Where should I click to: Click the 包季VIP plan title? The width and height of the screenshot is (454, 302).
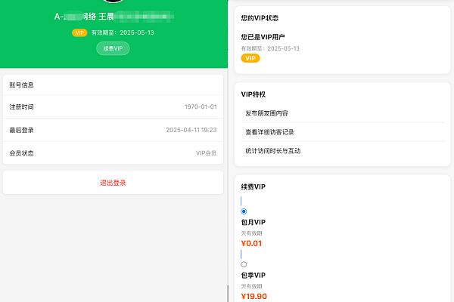(x=253, y=275)
